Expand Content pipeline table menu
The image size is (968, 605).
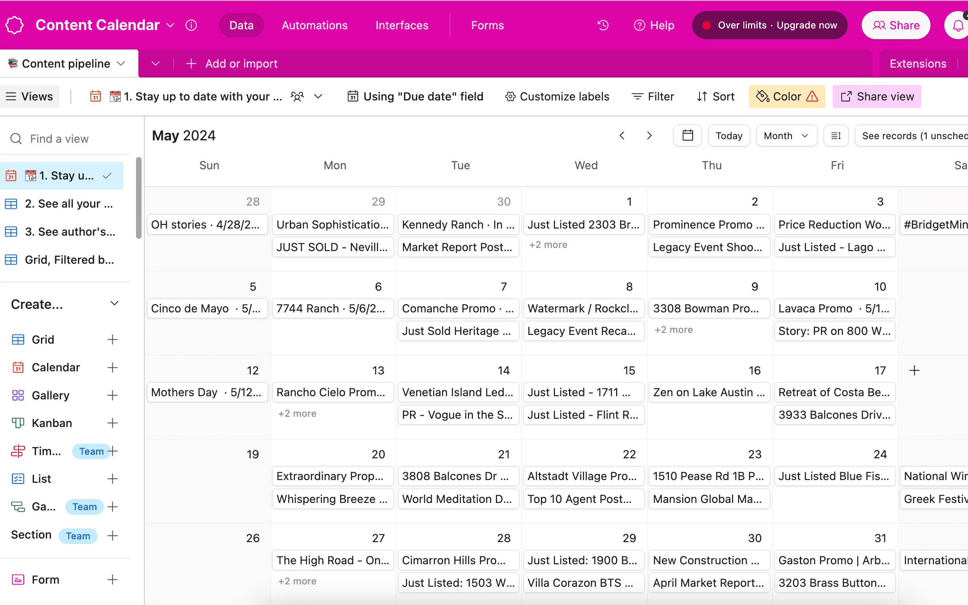(x=121, y=64)
